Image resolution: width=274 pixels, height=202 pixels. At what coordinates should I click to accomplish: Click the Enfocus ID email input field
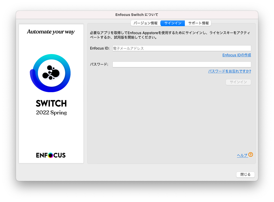[182, 48]
